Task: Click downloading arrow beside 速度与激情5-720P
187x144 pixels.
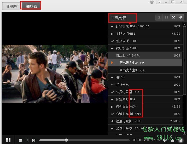Action: point(112,121)
